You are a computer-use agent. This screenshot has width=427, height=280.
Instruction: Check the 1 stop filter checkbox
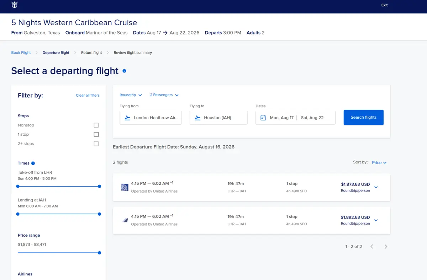(x=96, y=134)
